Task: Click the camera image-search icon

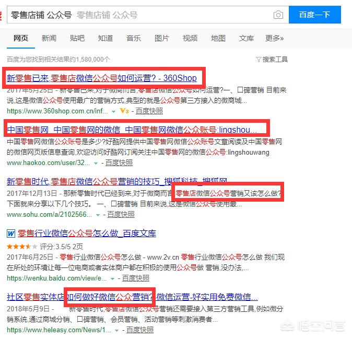Action: click(x=278, y=15)
